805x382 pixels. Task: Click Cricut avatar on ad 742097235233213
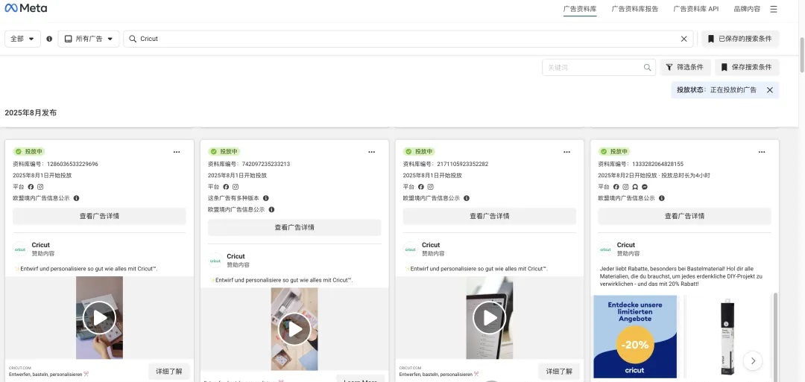(215, 261)
